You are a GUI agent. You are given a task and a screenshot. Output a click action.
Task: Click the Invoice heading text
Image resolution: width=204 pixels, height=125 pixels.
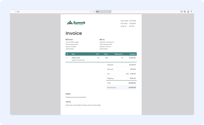point(74,33)
